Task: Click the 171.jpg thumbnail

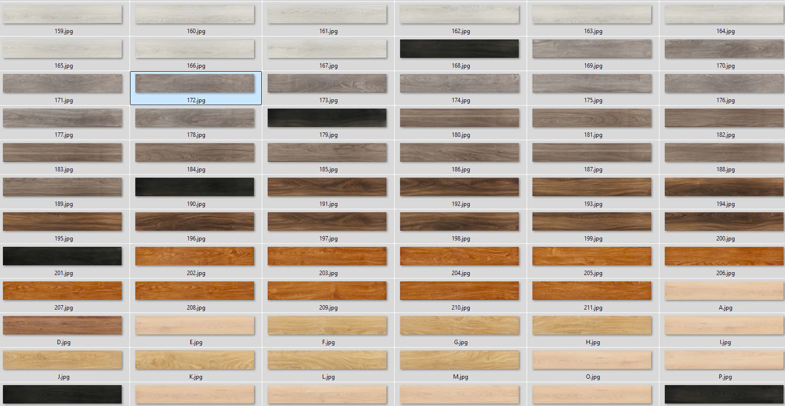Action: pos(62,83)
